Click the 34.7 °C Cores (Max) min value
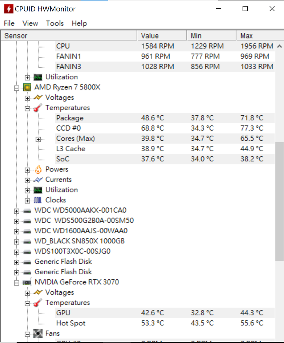Screen dimensions: 284x343 202,139
